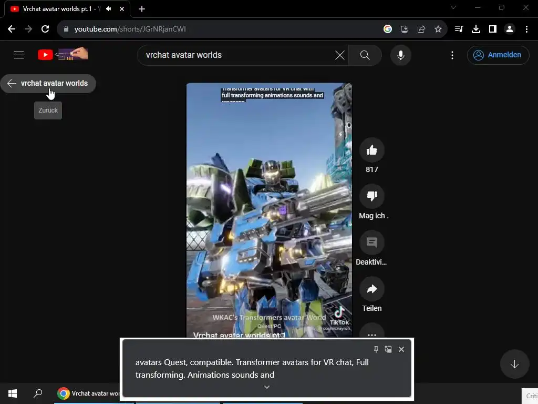Close the live caption box

[x=401, y=349]
